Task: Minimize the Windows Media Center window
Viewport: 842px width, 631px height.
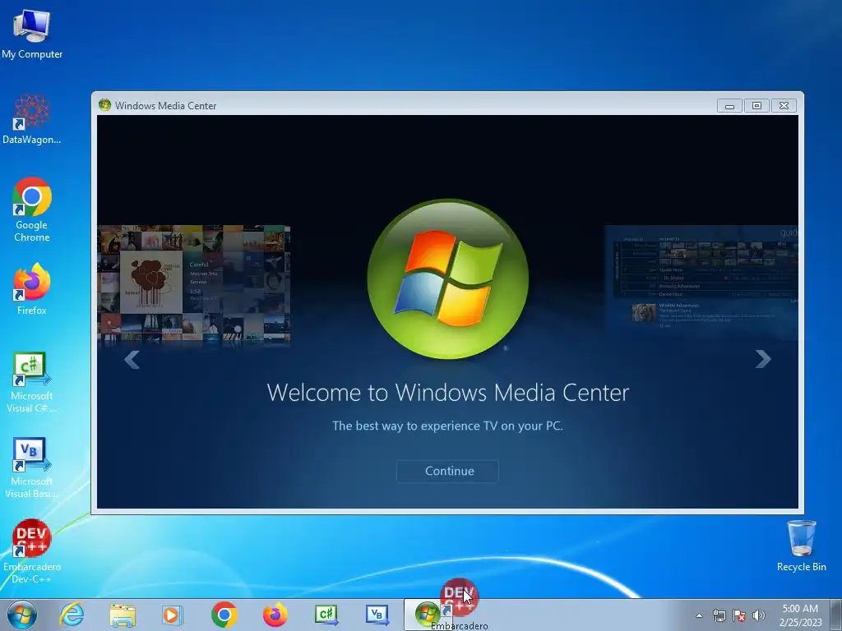Action: tap(730, 106)
